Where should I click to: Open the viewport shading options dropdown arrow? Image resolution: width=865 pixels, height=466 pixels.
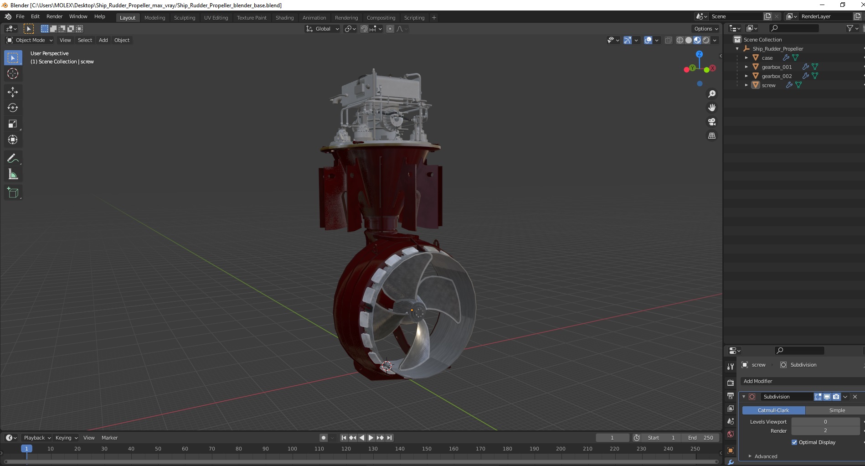pos(715,40)
